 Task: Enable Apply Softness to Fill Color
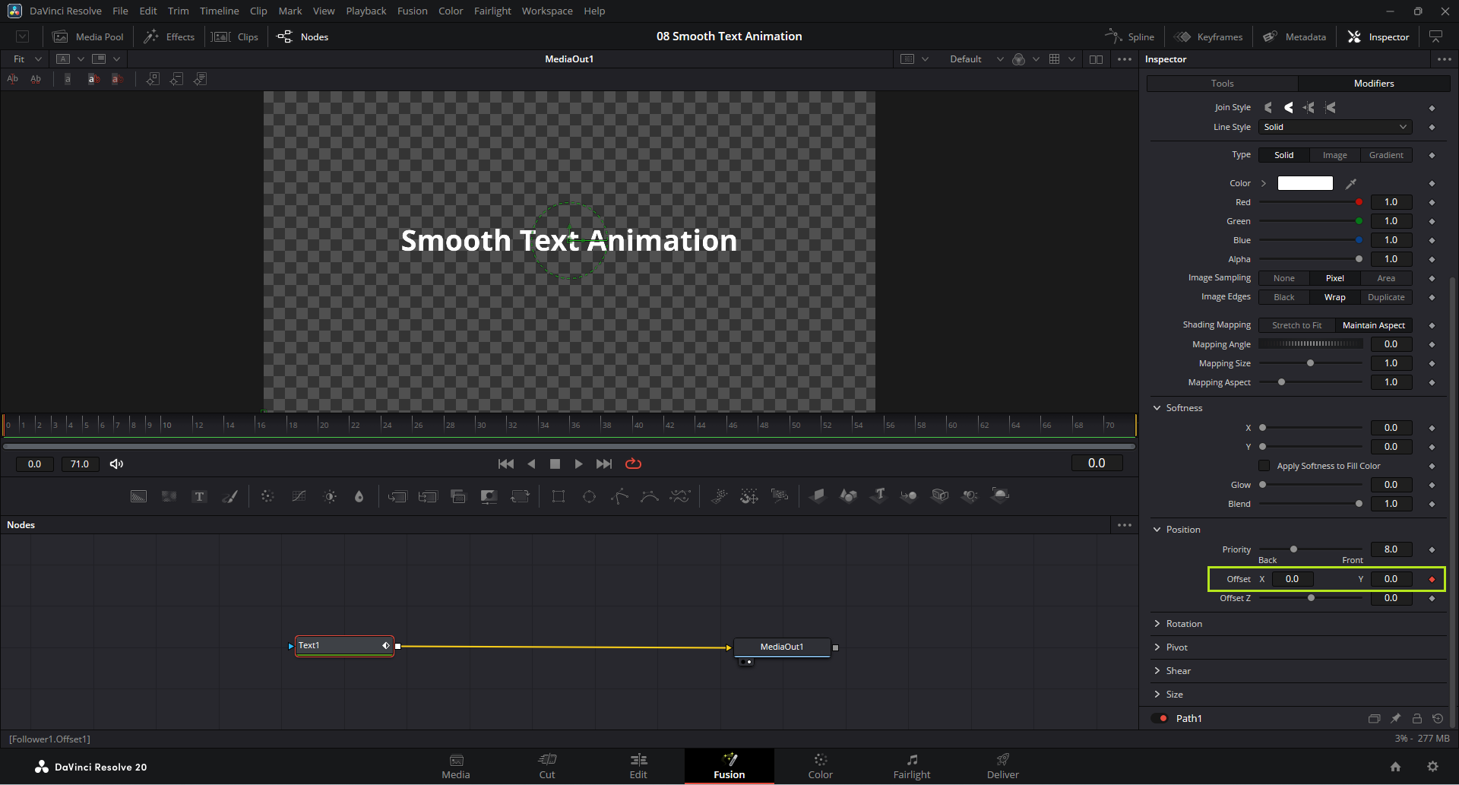point(1264,466)
